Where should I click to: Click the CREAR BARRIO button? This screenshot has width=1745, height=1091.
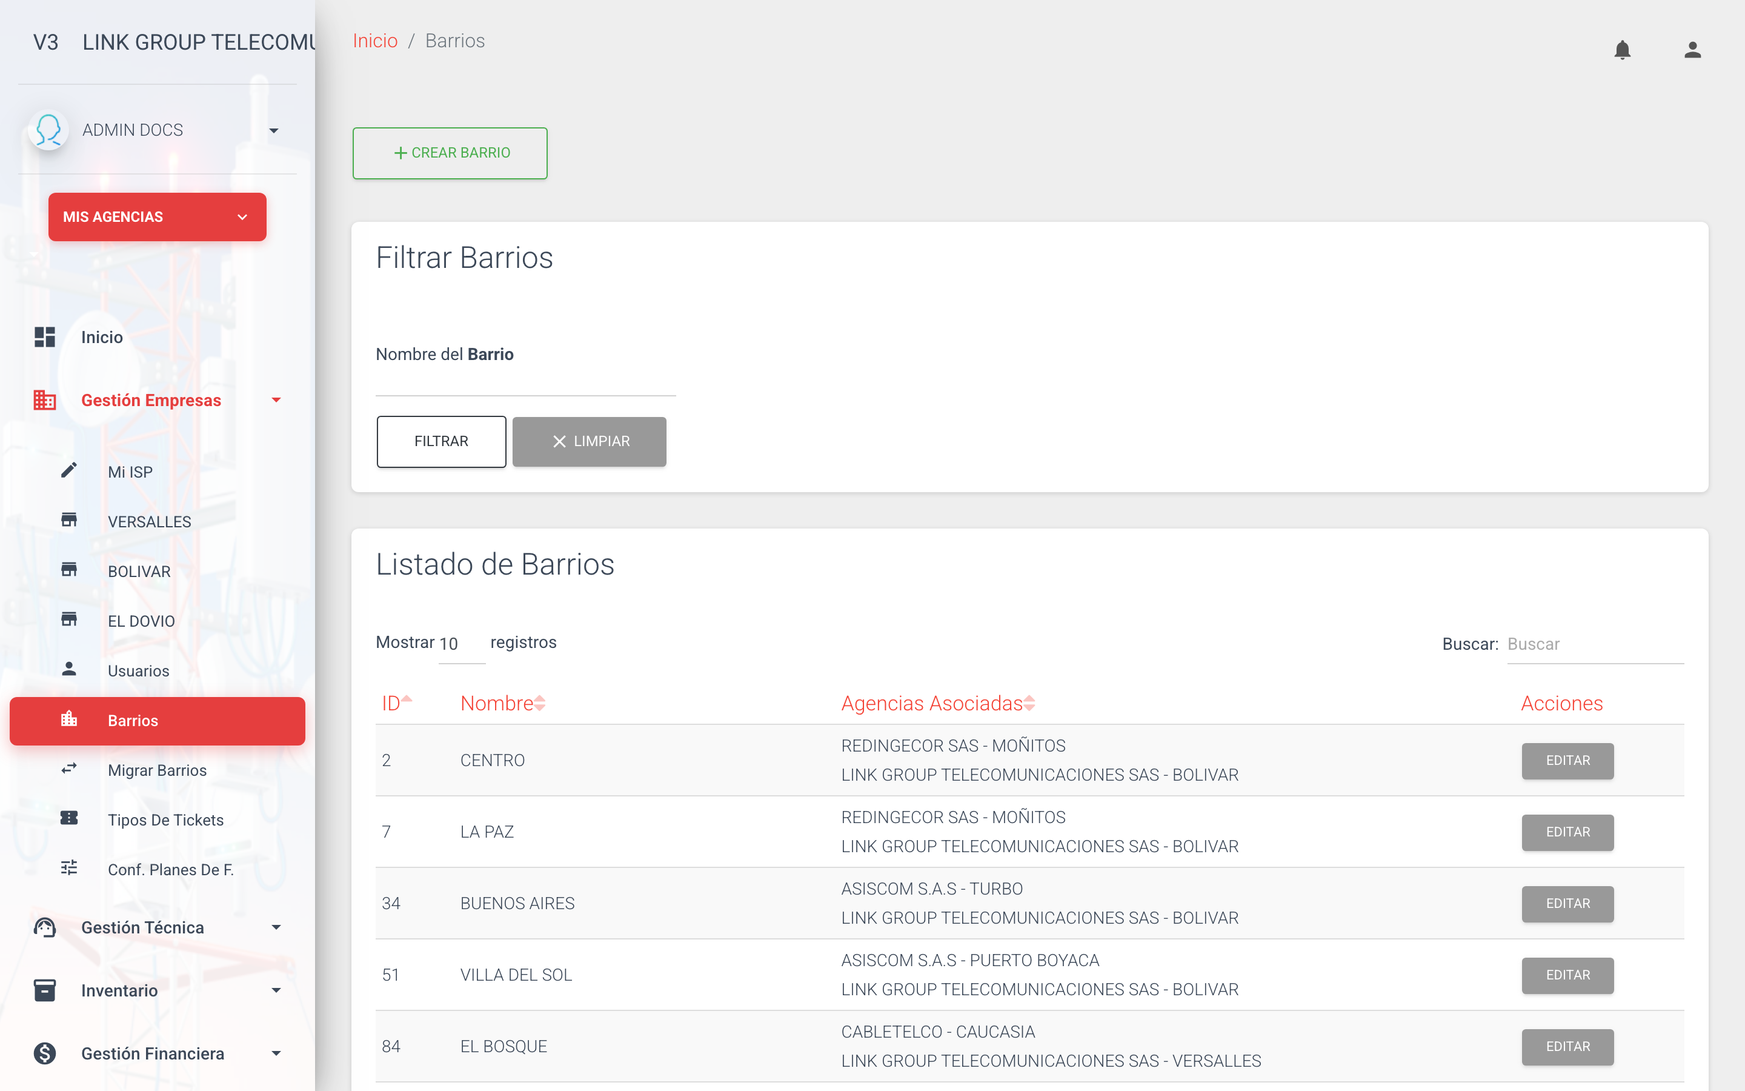click(450, 153)
